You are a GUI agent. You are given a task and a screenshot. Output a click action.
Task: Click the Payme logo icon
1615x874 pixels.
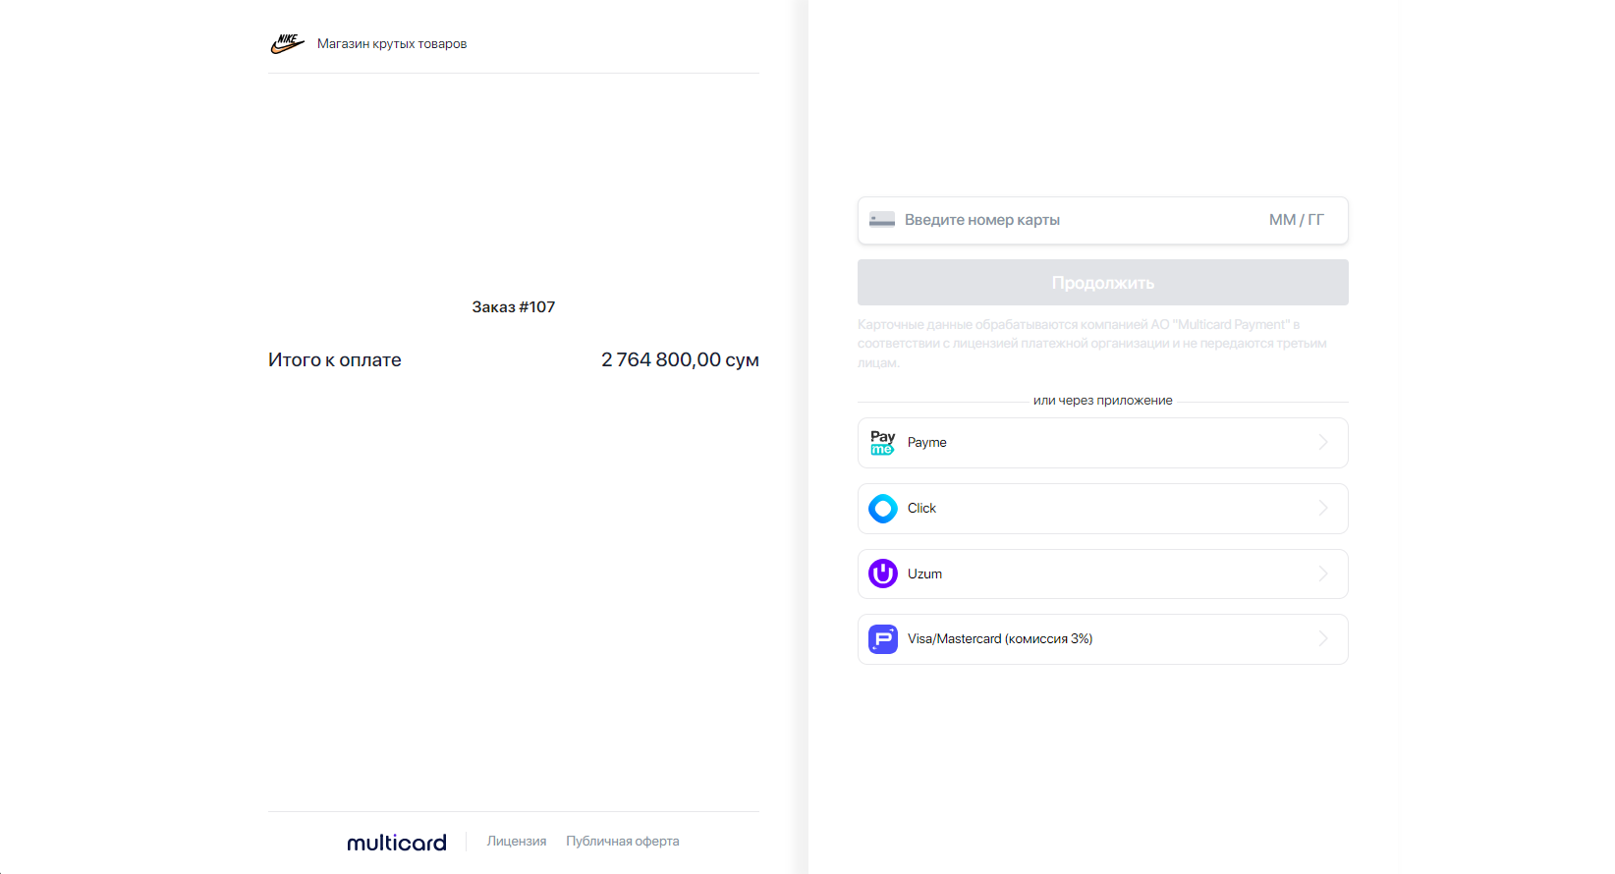point(882,443)
